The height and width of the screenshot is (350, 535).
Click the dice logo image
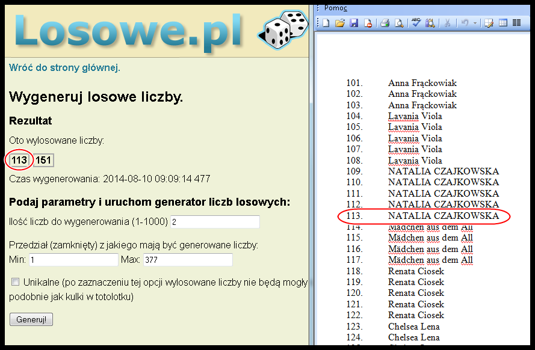tap(283, 30)
